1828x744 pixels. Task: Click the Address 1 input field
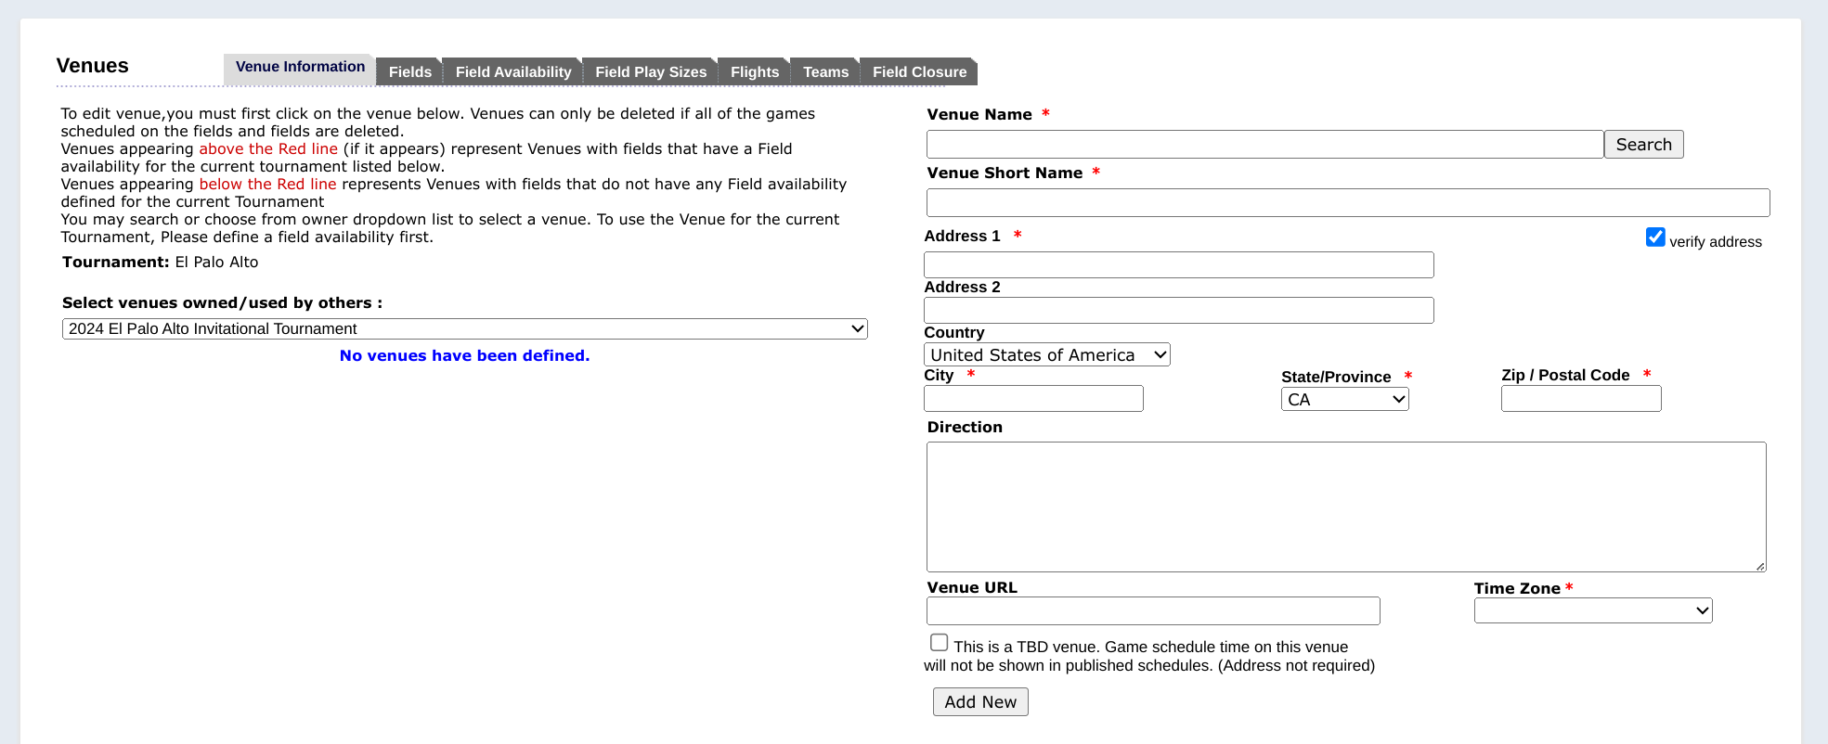(1178, 265)
